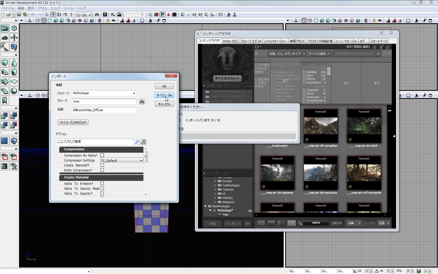
Task: Expand the Weapons folder in package tree
Action: pyautogui.click(x=215, y=202)
